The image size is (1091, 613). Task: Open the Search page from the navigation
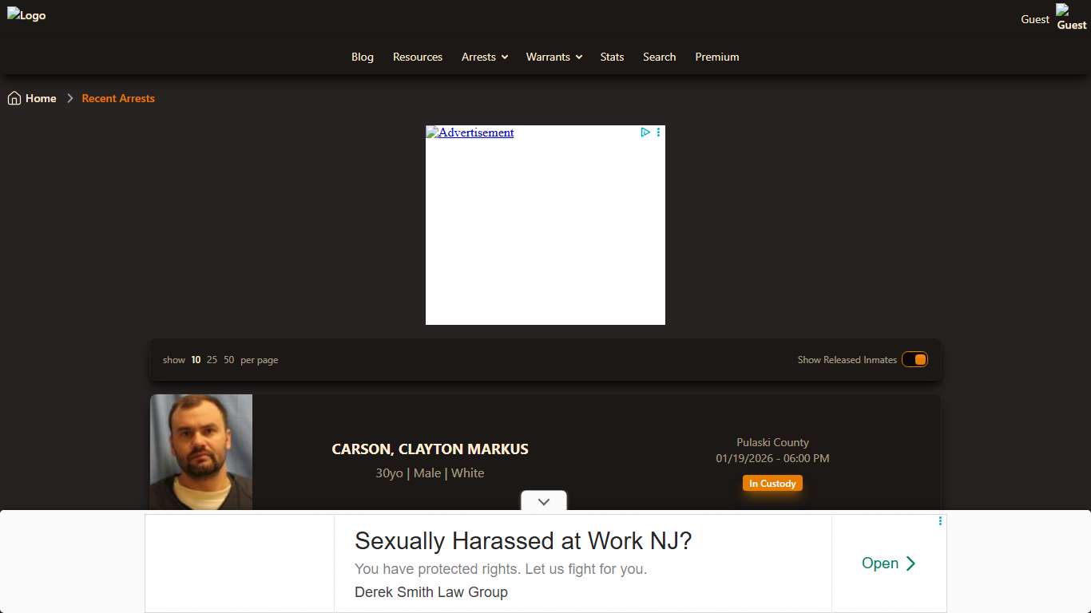point(659,57)
